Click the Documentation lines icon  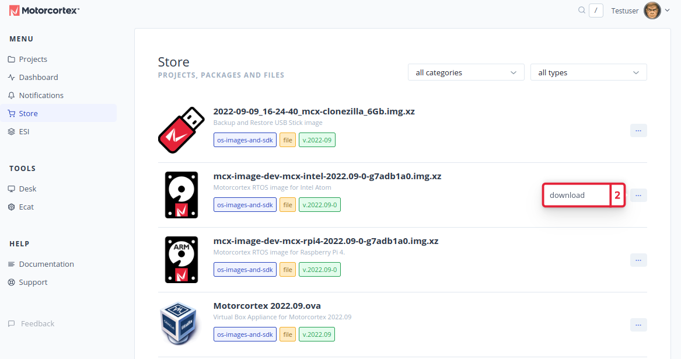tap(11, 264)
